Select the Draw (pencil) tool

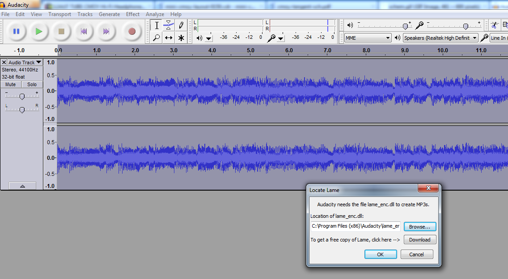(x=181, y=25)
